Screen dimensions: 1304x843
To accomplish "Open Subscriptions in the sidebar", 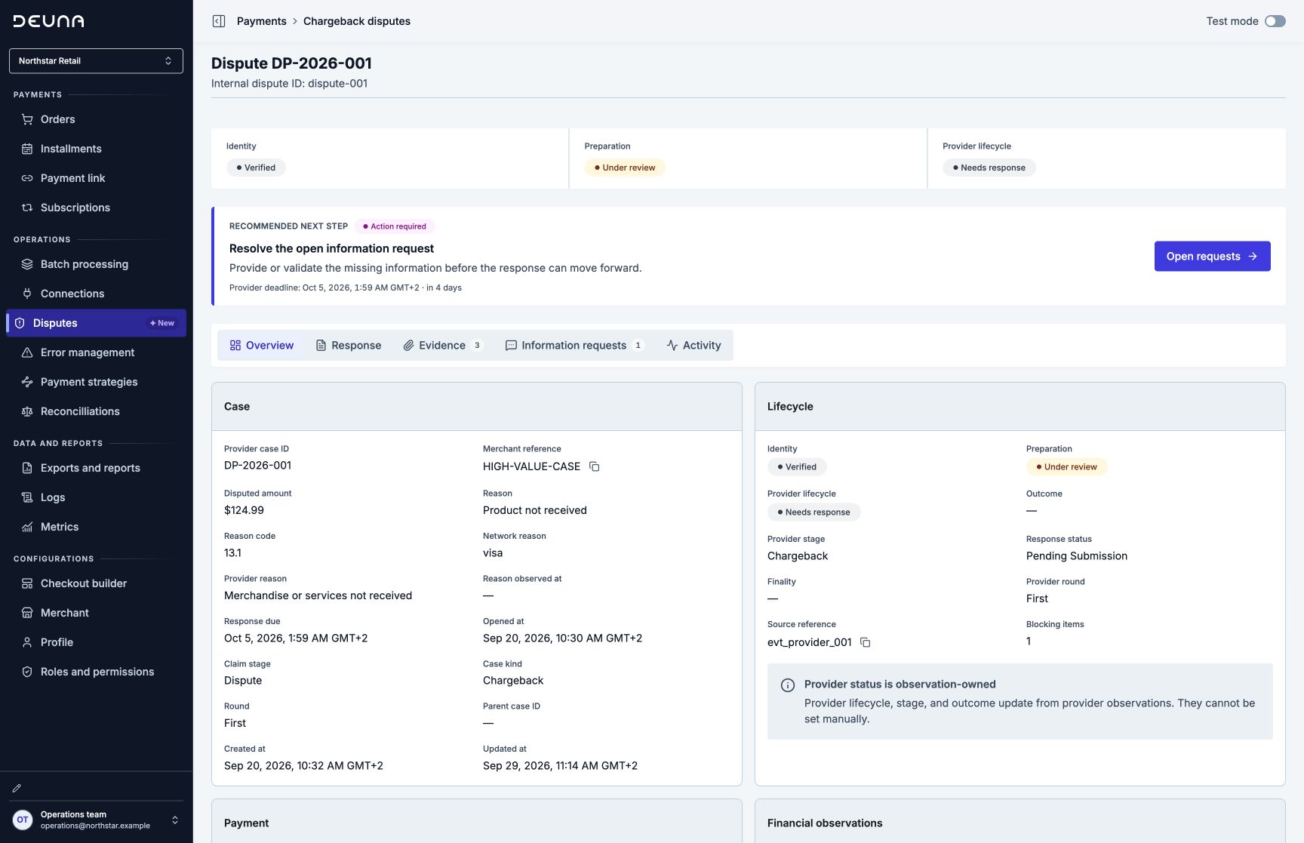I will pos(96,208).
